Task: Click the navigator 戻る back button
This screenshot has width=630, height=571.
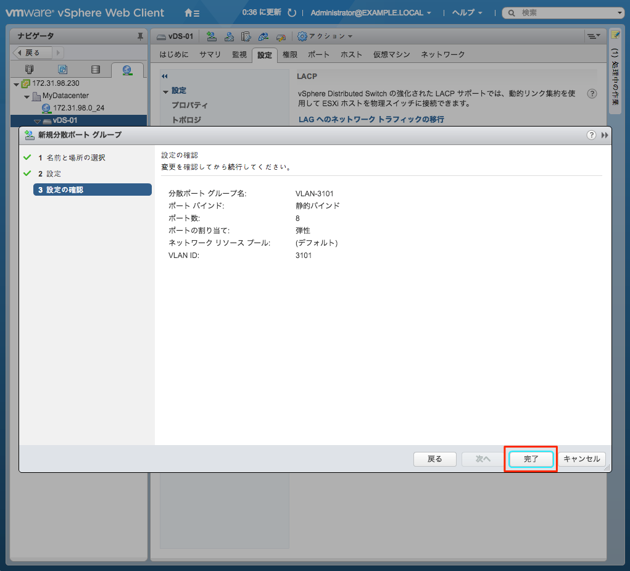Action: click(32, 52)
